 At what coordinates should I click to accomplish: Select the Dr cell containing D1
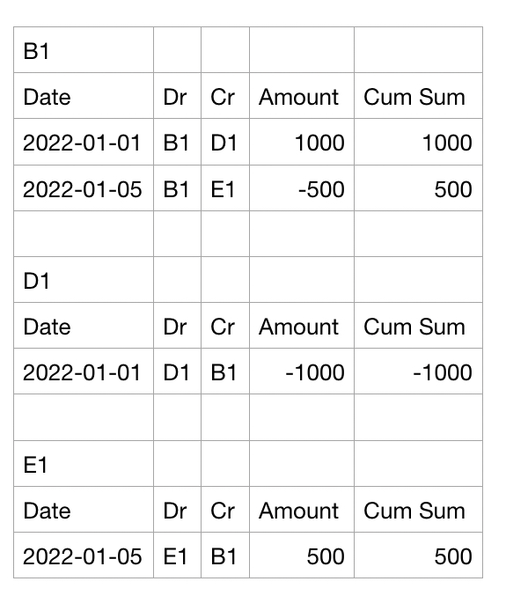coord(178,372)
